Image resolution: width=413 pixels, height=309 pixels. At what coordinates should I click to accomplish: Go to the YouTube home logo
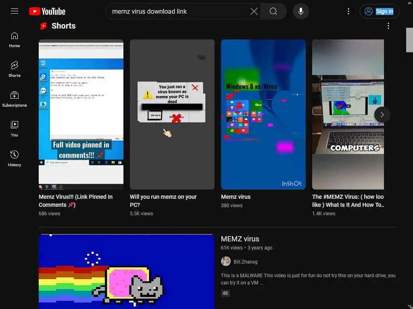(x=47, y=11)
